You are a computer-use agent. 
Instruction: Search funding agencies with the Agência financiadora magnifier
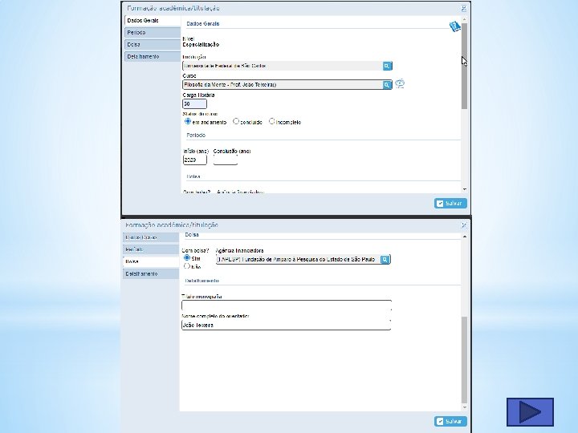385,260
